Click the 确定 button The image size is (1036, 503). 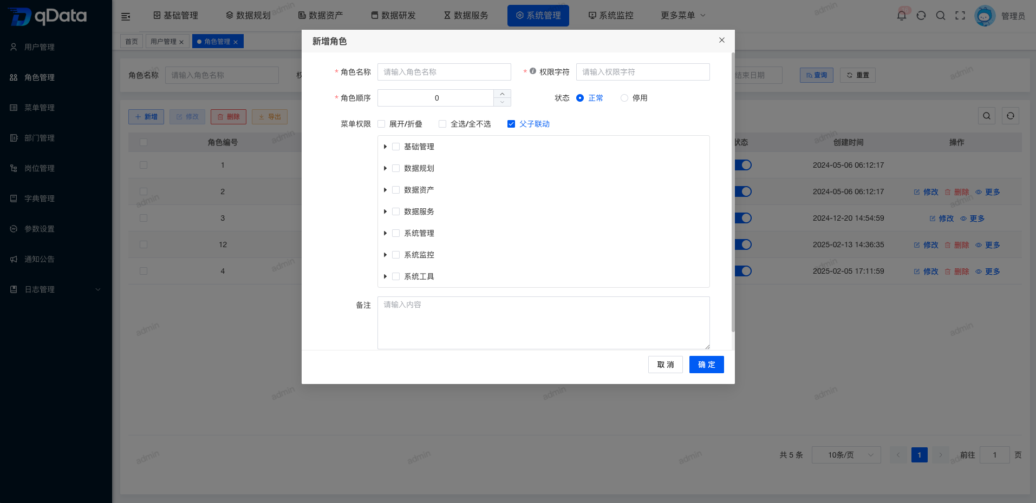pos(707,365)
